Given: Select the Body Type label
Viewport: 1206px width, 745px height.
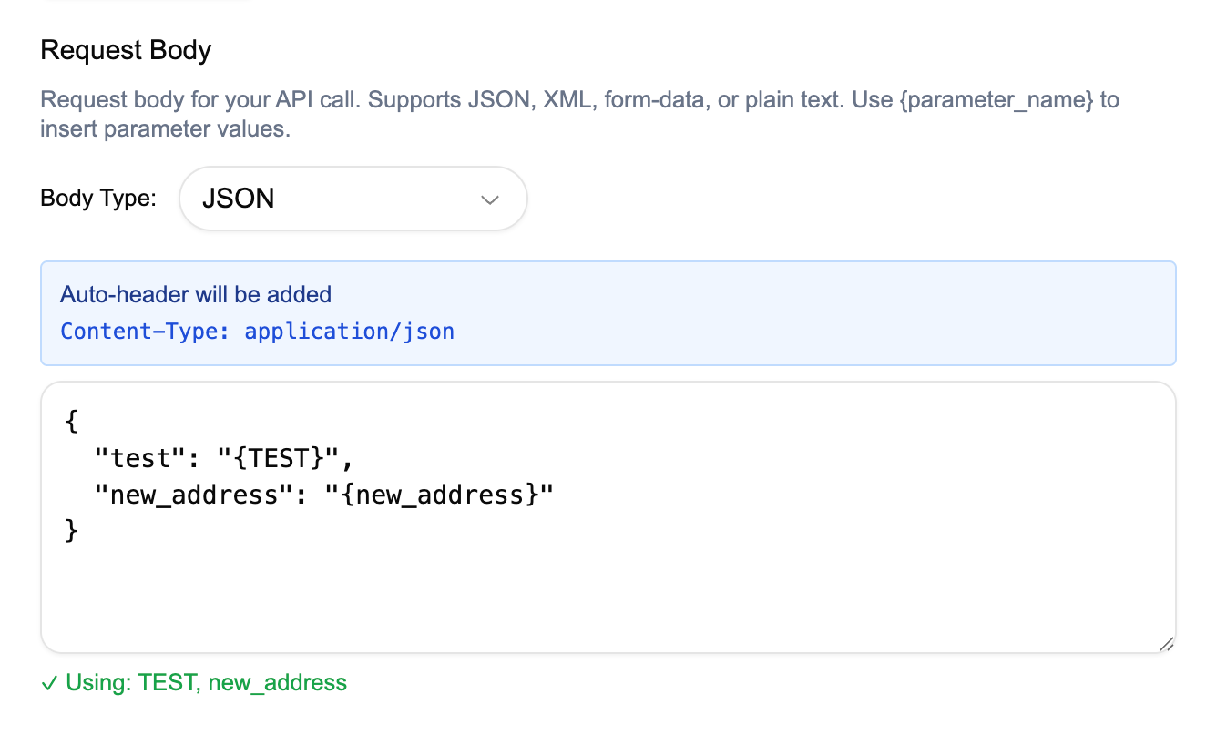Looking at the screenshot, I should [x=97, y=198].
